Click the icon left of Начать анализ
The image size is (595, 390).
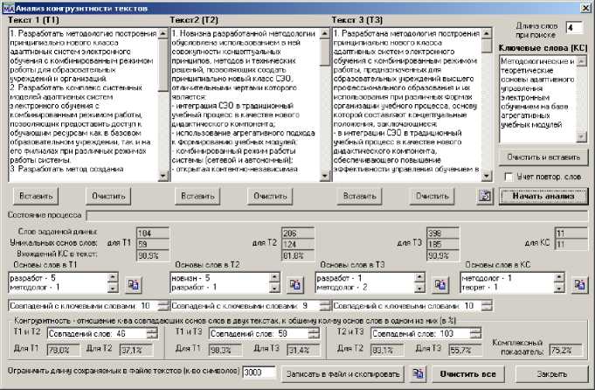click(485, 196)
